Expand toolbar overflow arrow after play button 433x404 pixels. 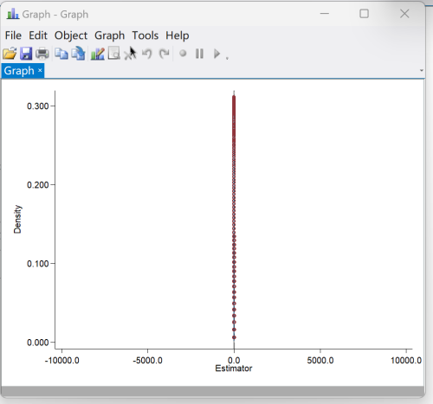coord(227,58)
